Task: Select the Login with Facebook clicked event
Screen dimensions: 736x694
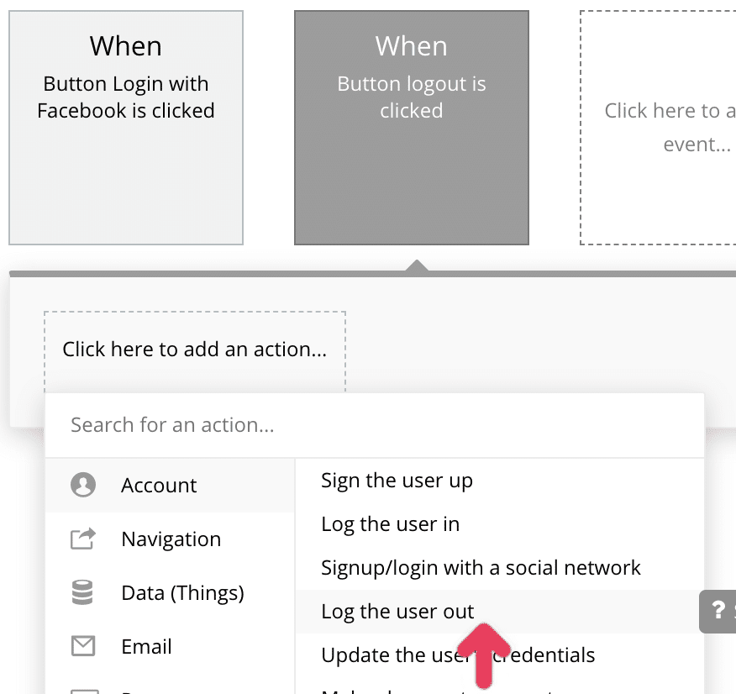Action: pos(126,127)
